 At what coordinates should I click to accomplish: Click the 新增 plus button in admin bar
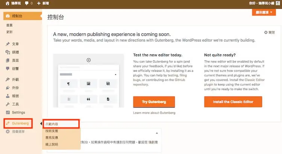pyautogui.click(x=43, y=3)
